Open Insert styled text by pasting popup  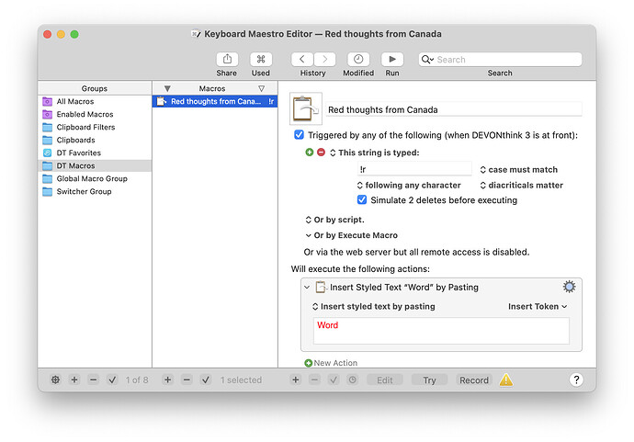(374, 307)
